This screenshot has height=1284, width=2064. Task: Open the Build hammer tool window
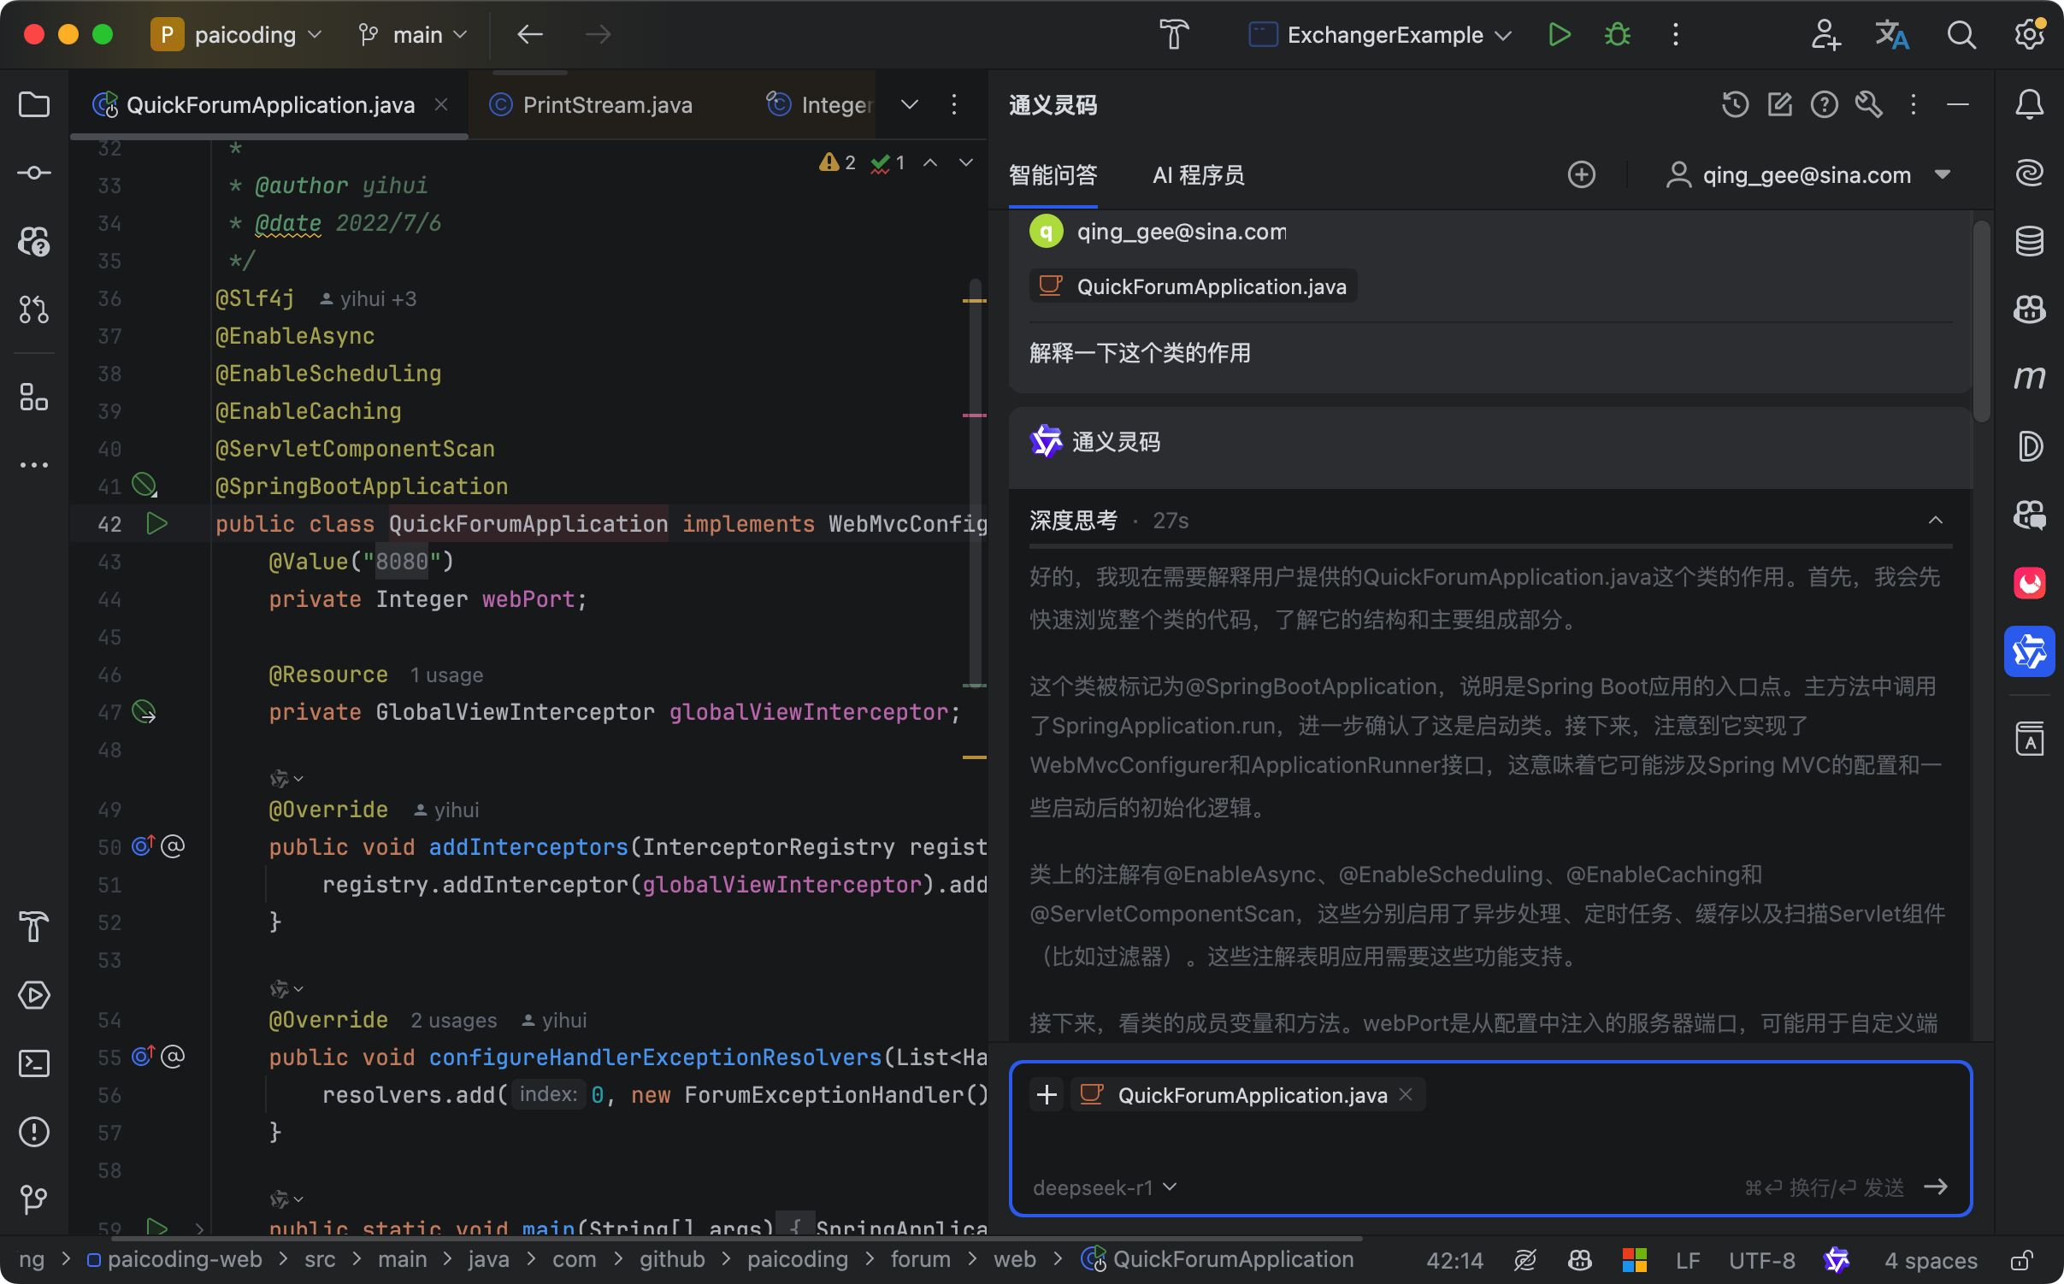pos(34,927)
